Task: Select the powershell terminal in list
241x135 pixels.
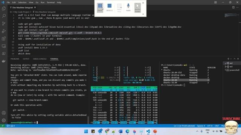Action: [233, 70]
